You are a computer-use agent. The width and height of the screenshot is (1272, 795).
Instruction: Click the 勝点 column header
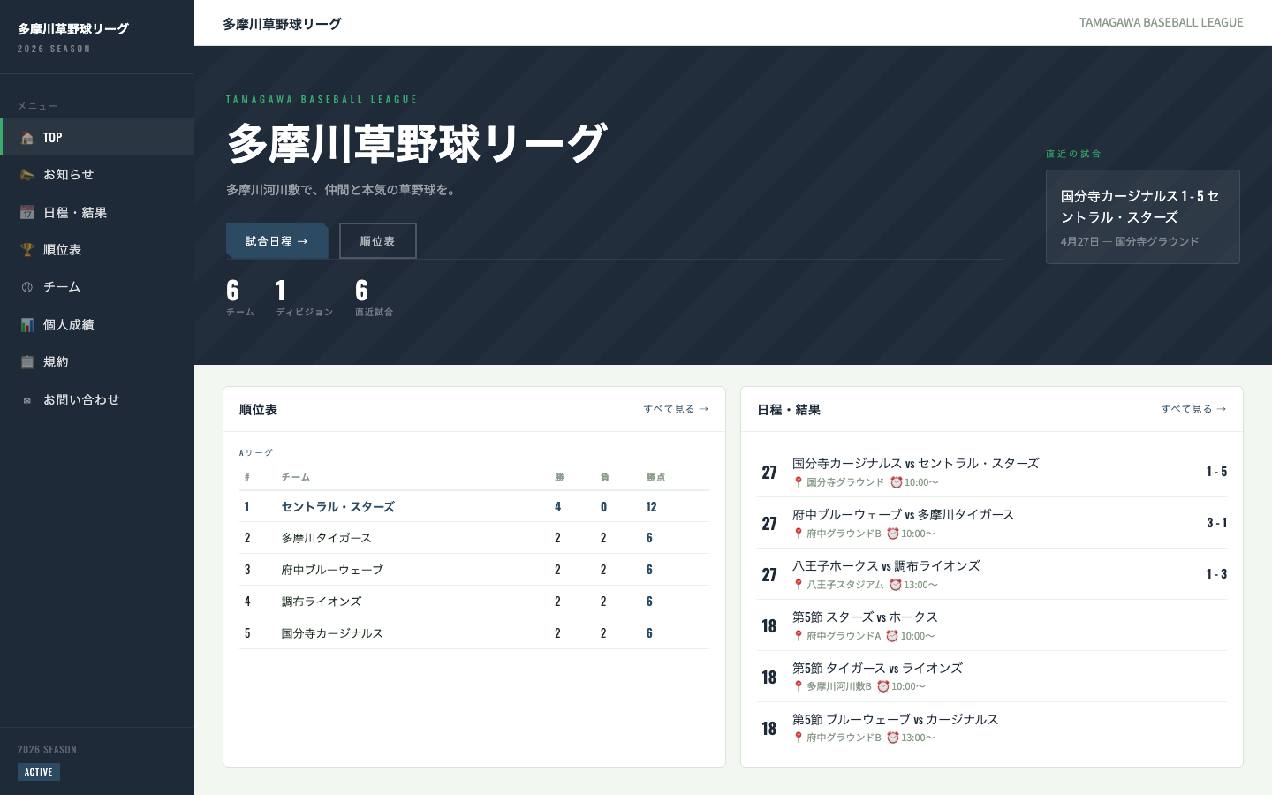pyautogui.click(x=655, y=478)
